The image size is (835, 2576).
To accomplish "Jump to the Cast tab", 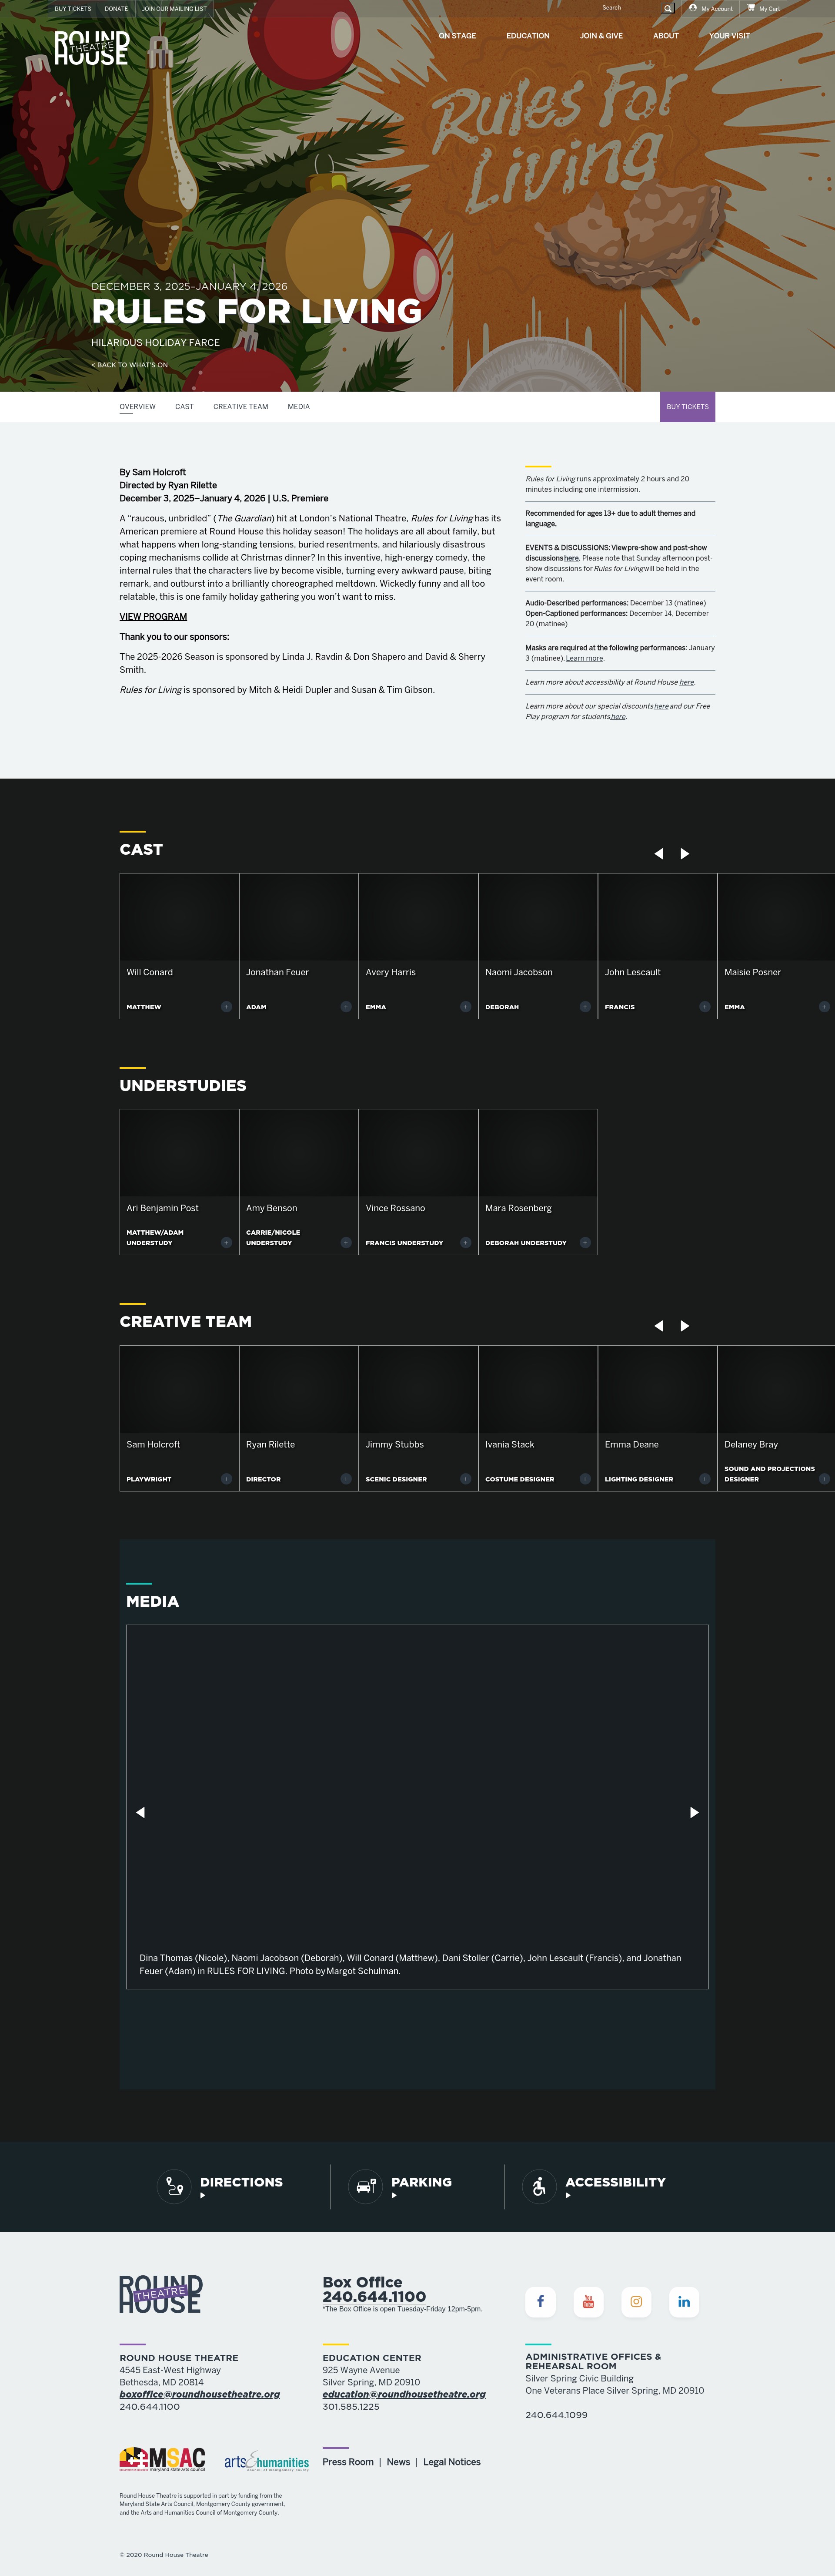I will 185,407.
